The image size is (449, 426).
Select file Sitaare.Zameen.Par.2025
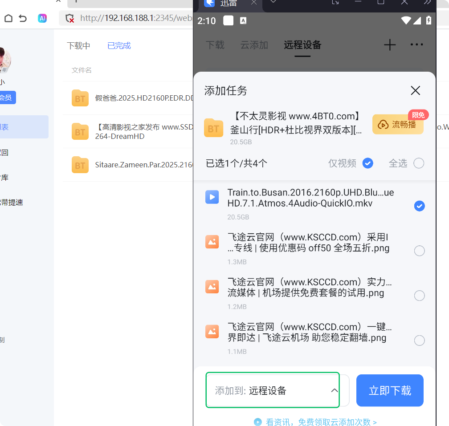[144, 165]
